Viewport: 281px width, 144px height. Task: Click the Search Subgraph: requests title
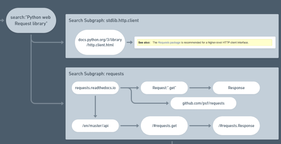[x=96, y=74]
